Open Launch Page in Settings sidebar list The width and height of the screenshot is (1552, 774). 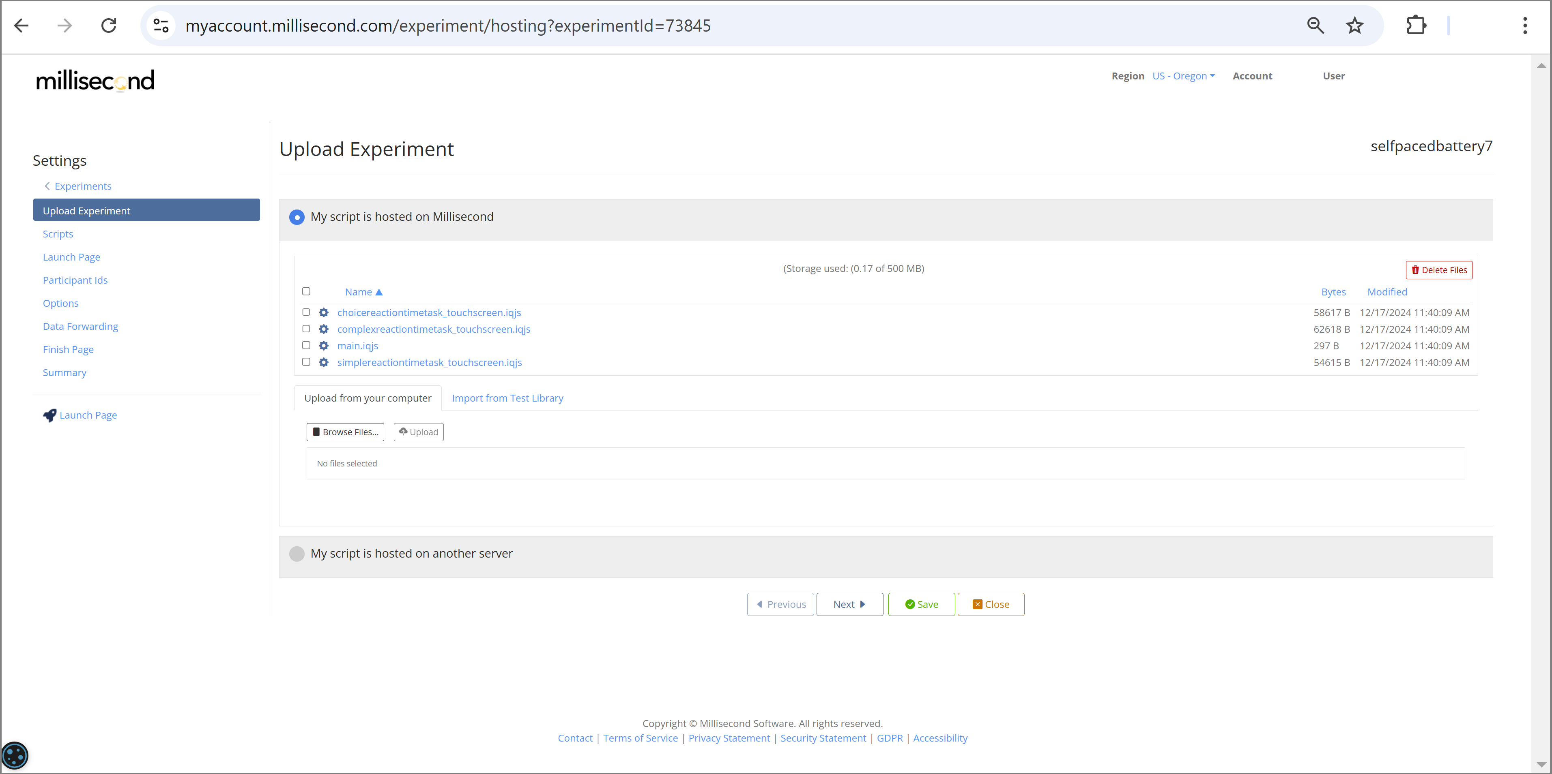(71, 257)
